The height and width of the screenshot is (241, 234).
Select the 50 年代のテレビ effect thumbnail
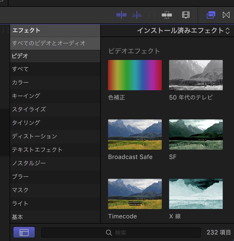click(196, 75)
